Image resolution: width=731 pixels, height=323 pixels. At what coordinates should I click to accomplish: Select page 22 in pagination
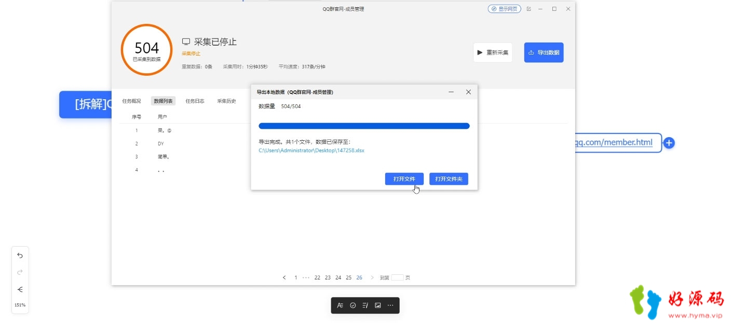coord(317,277)
